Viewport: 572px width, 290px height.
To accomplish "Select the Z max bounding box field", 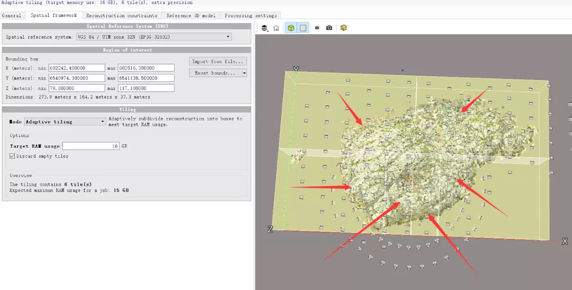I will pyautogui.click(x=146, y=88).
